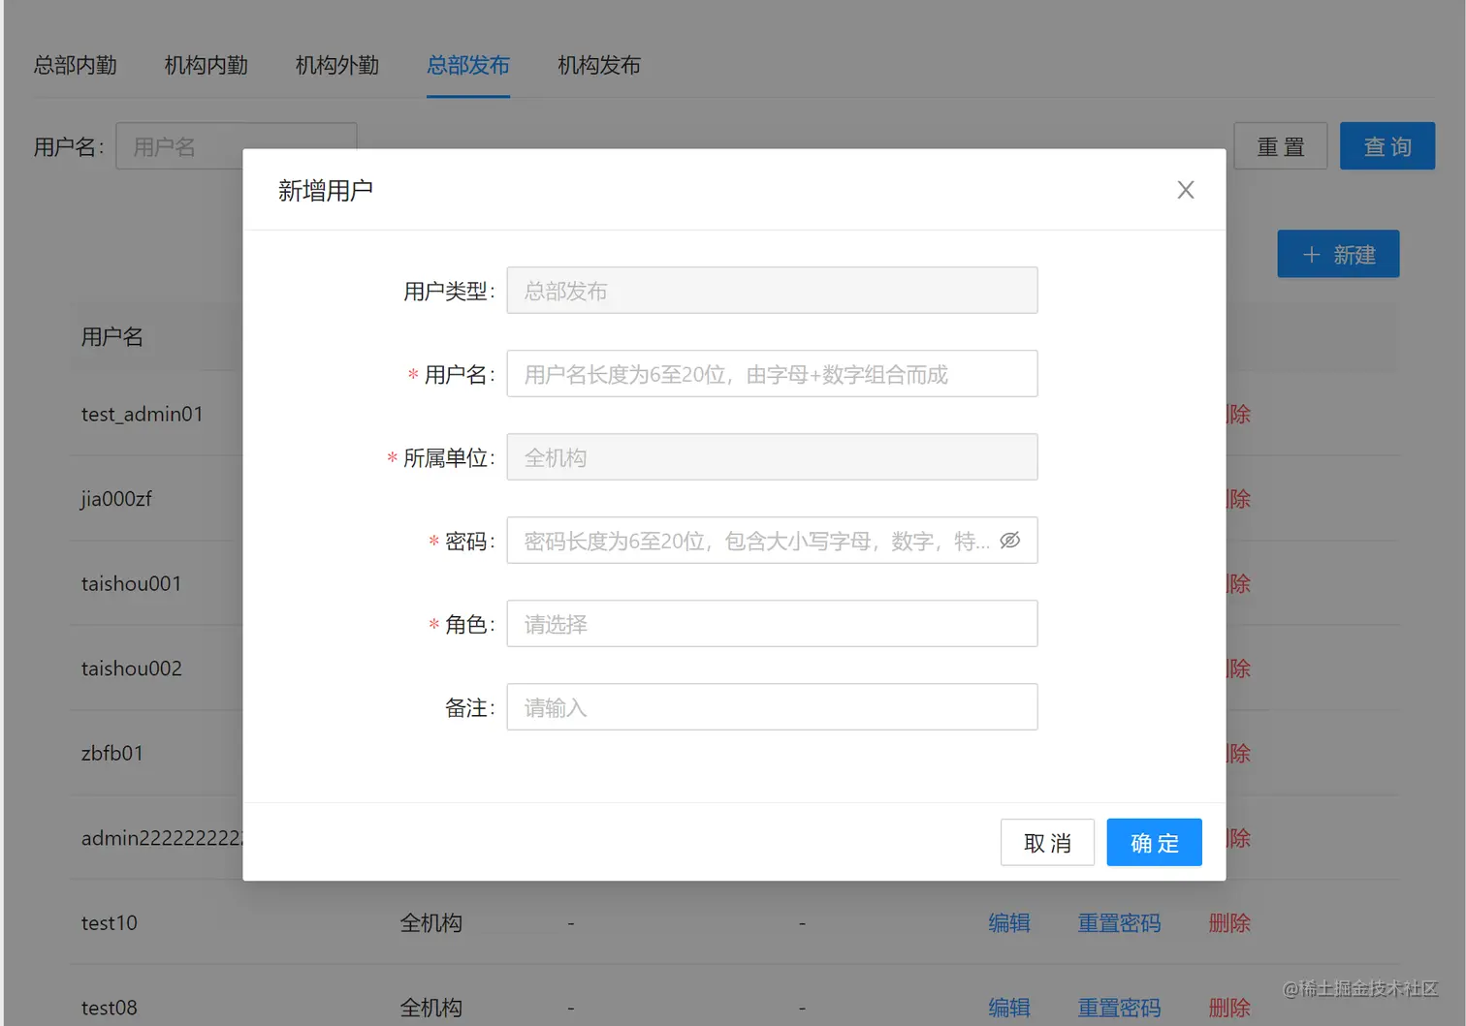Select the test08 username cell

click(x=110, y=1008)
